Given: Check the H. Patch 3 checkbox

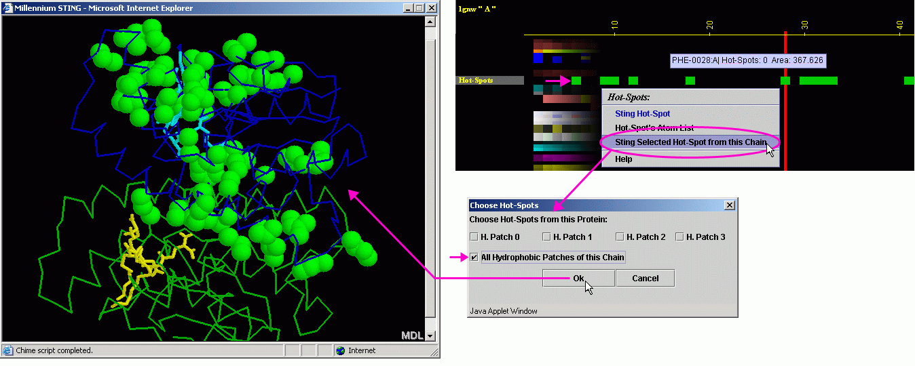Looking at the screenshot, I should click(x=679, y=237).
